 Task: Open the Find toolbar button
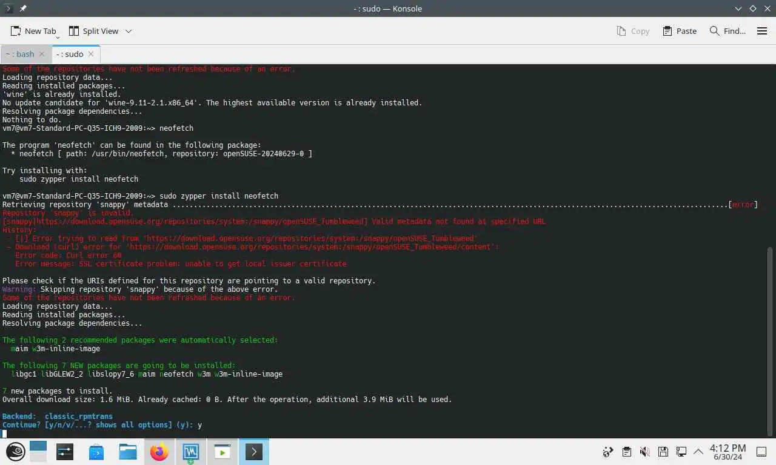click(x=727, y=31)
